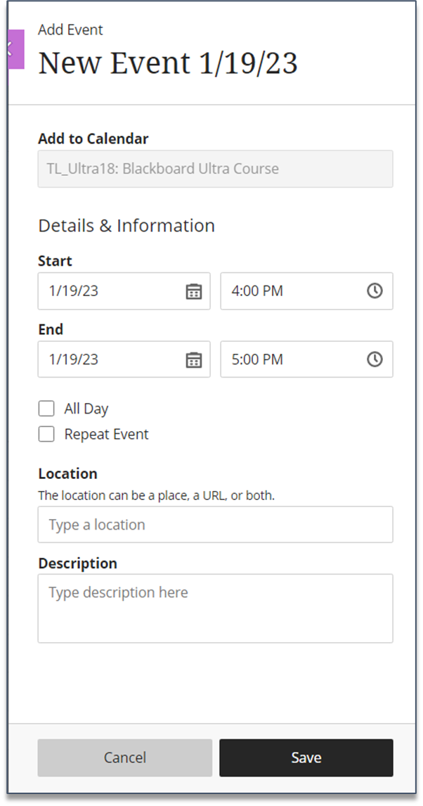Screen dimensions: 423x806
Task: Cancel the new event
Action: 125,757
